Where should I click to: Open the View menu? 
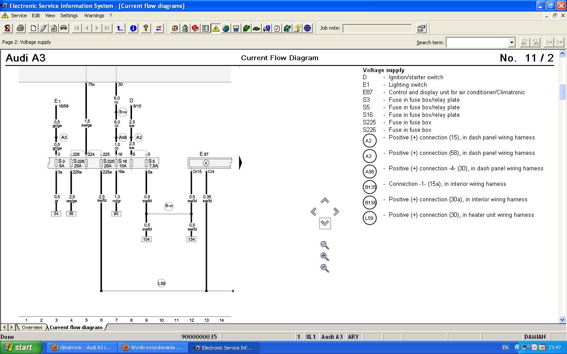[x=50, y=15]
